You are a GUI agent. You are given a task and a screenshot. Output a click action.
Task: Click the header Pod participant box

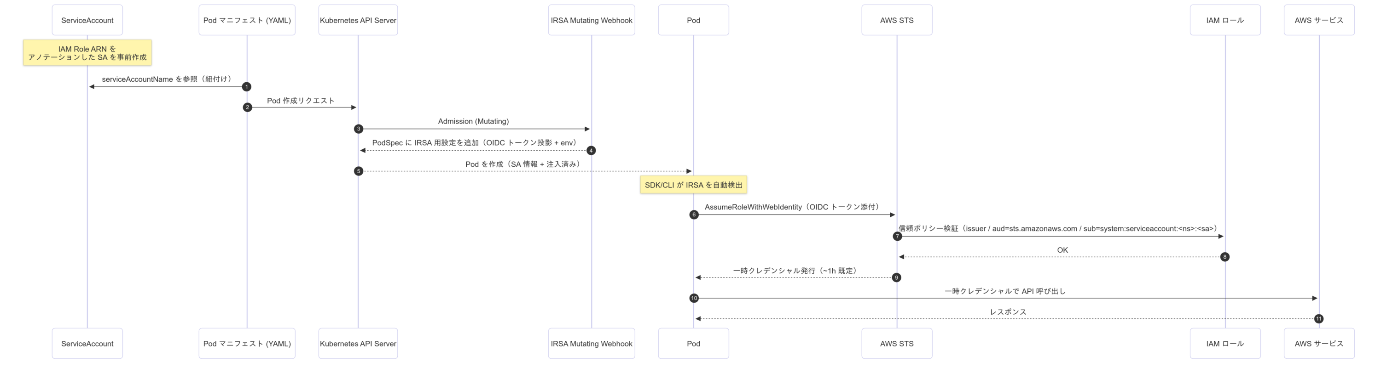pyautogui.click(x=693, y=20)
